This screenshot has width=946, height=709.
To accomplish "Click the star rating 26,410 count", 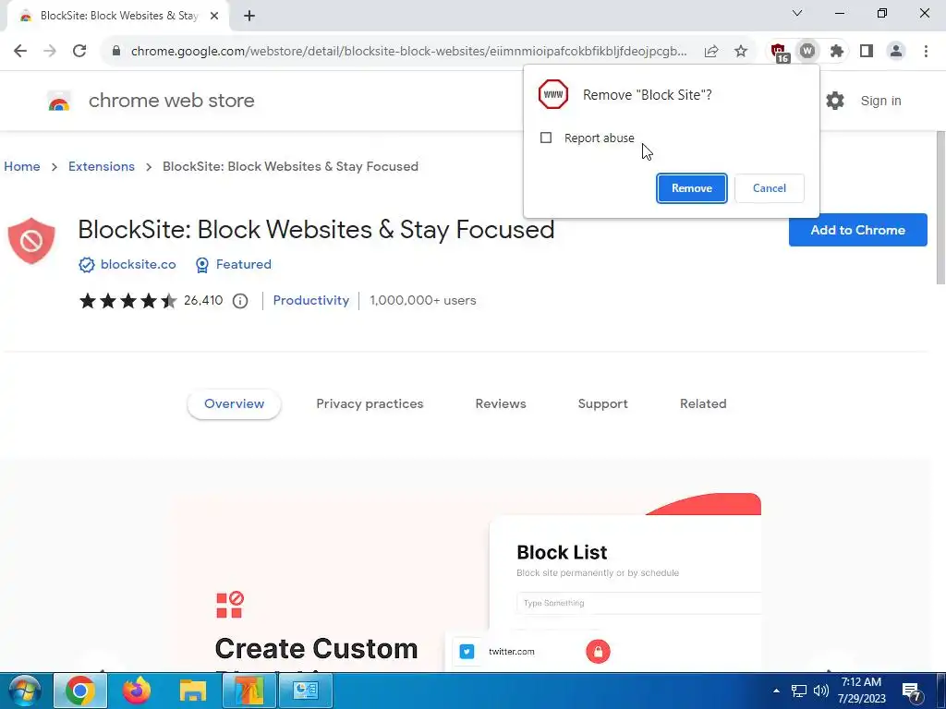I will point(203,300).
